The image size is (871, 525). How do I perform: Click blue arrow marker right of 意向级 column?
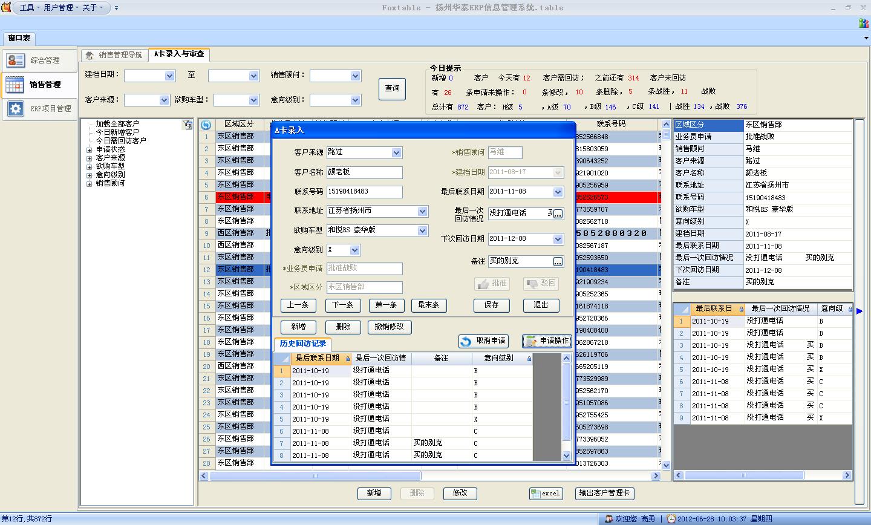pos(860,311)
